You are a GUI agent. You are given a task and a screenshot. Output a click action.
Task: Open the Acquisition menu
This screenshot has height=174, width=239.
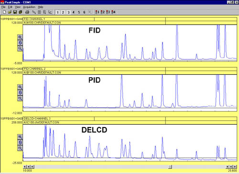29,7
